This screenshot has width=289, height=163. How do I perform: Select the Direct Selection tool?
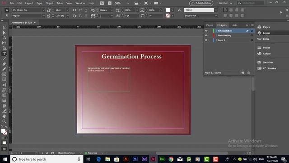[4, 33]
